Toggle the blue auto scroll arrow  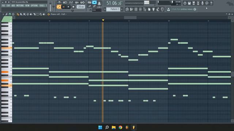click(94, 3)
